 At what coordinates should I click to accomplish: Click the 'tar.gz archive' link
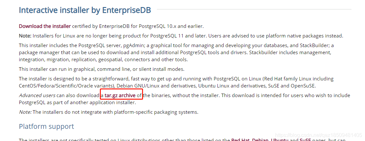click(120, 95)
